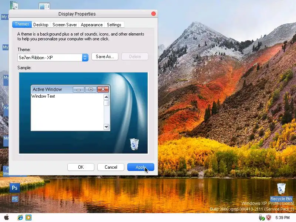Close the Display Properties dialog
296x222 pixels.
(x=154, y=14)
